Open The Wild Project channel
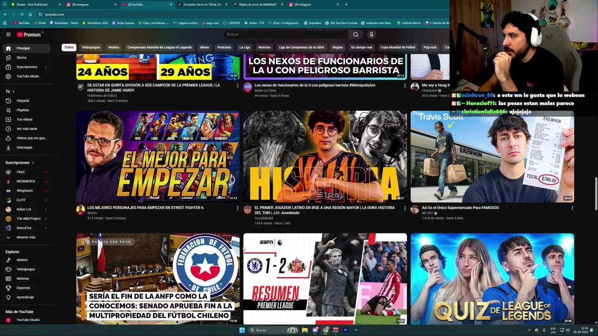The image size is (598, 336). (27, 218)
